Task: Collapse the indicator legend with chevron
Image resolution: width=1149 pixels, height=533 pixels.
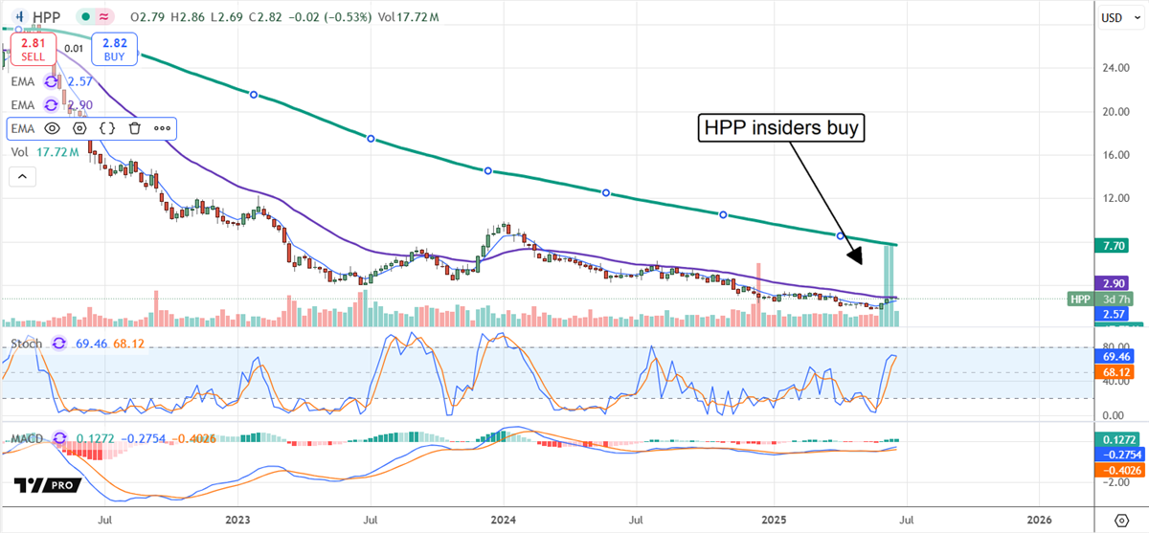Action: pos(21,176)
